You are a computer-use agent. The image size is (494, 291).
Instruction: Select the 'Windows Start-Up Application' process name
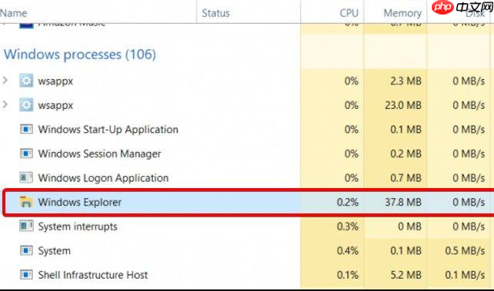point(108,130)
